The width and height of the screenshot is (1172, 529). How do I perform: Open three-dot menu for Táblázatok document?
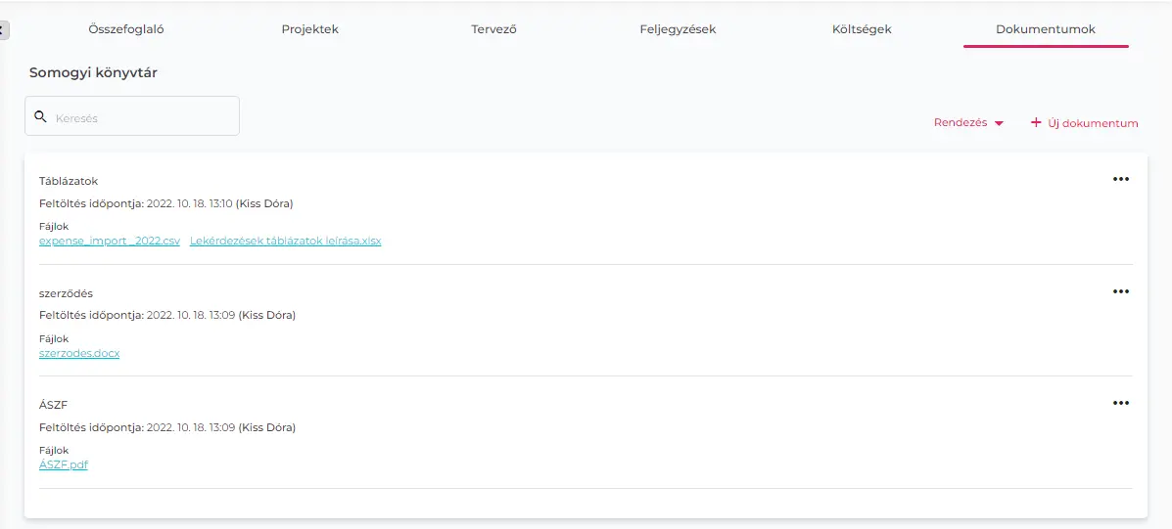[x=1121, y=179]
